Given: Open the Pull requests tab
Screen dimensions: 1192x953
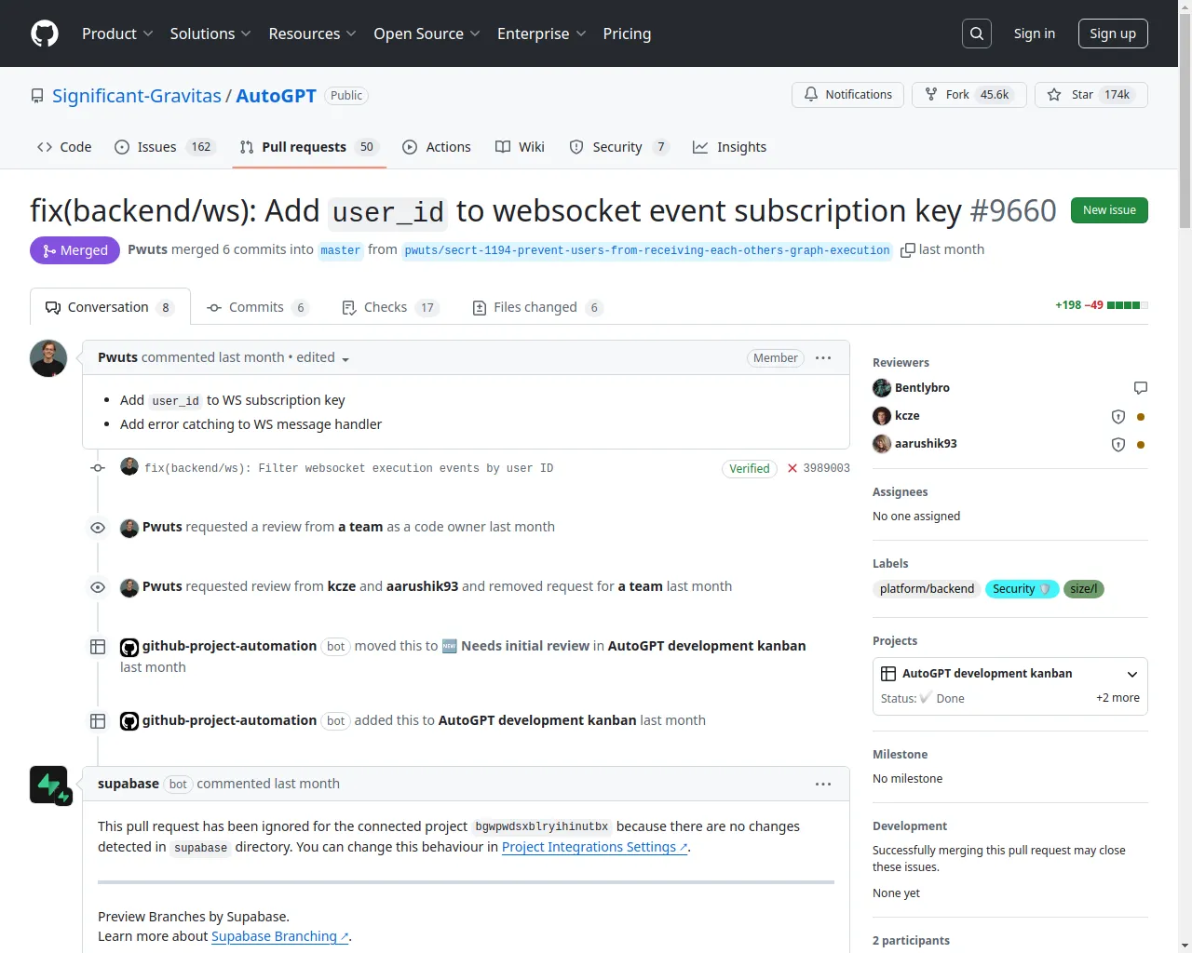Looking at the screenshot, I should coord(309,147).
